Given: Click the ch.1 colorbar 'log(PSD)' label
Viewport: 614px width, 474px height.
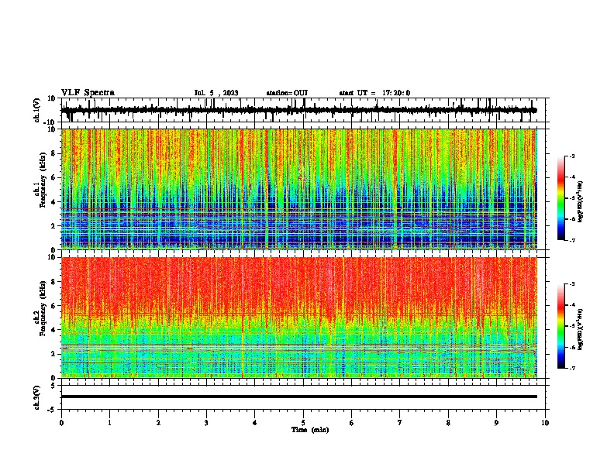Looking at the screenshot, I should (x=581, y=201).
